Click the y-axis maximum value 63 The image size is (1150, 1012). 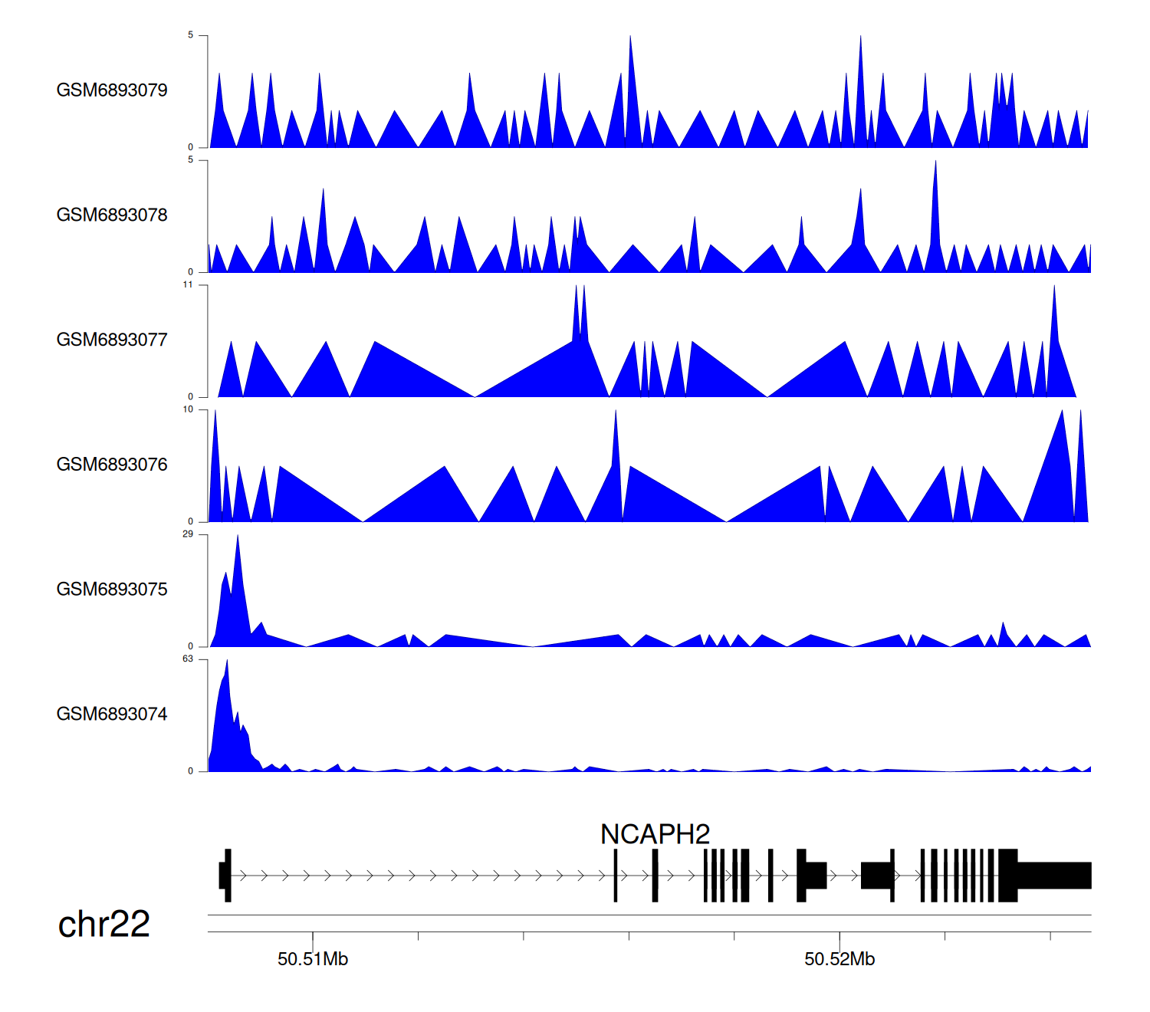(188, 659)
